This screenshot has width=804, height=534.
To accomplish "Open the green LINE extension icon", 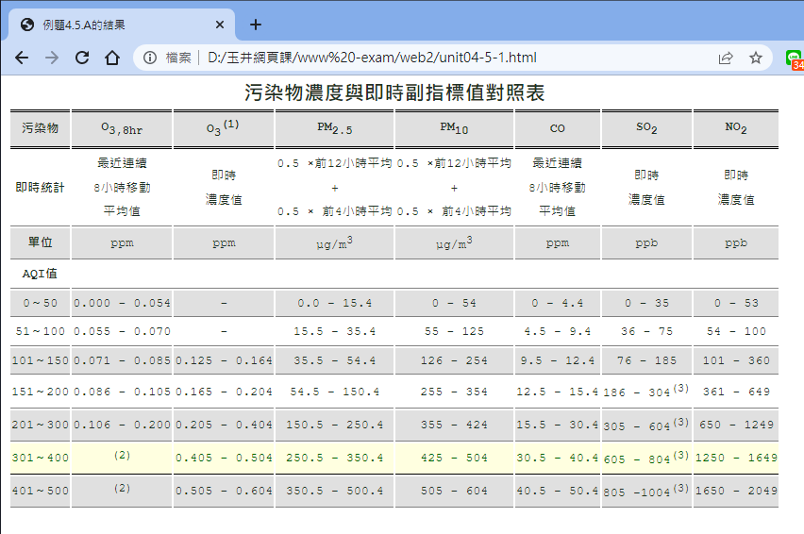I will 794,58.
